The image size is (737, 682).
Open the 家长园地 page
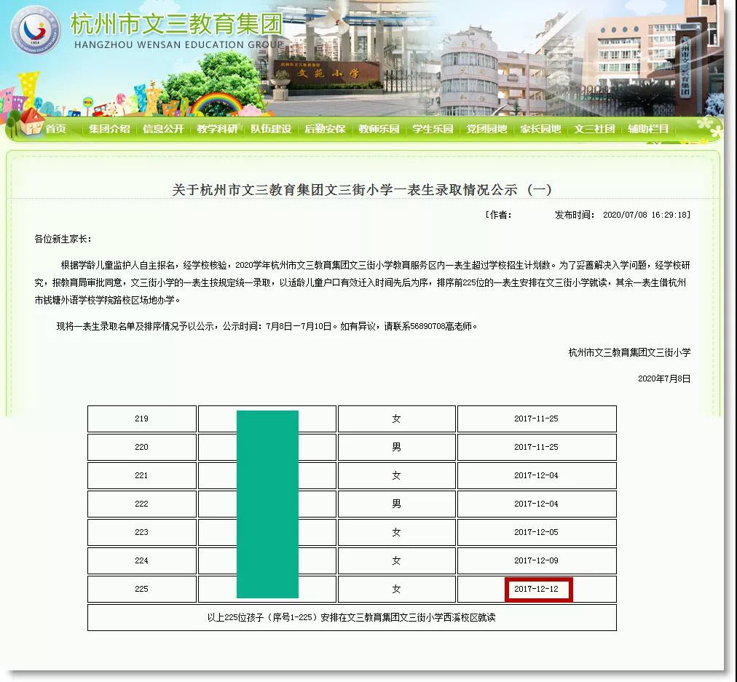[540, 129]
